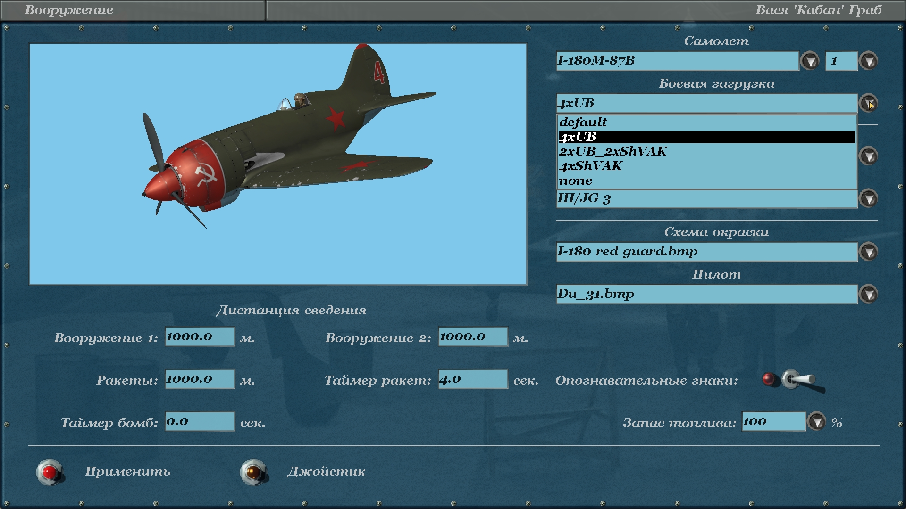Collapse the 4xUB loadout dropdown arrow
This screenshot has width=906, height=509.
coord(868,103)
